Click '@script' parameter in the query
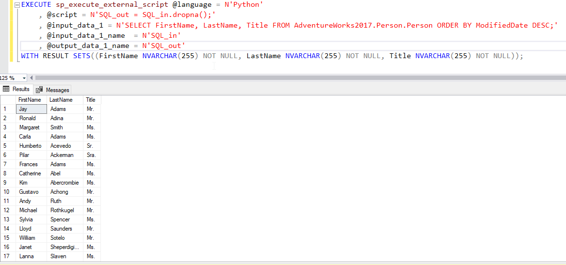Screen dimensions: 566x265 (x=62, y=16)
